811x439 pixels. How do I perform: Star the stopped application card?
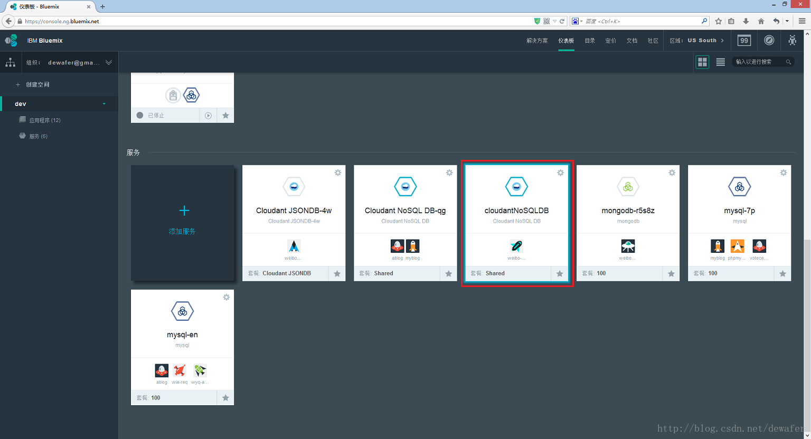click(x=225, y=116)
